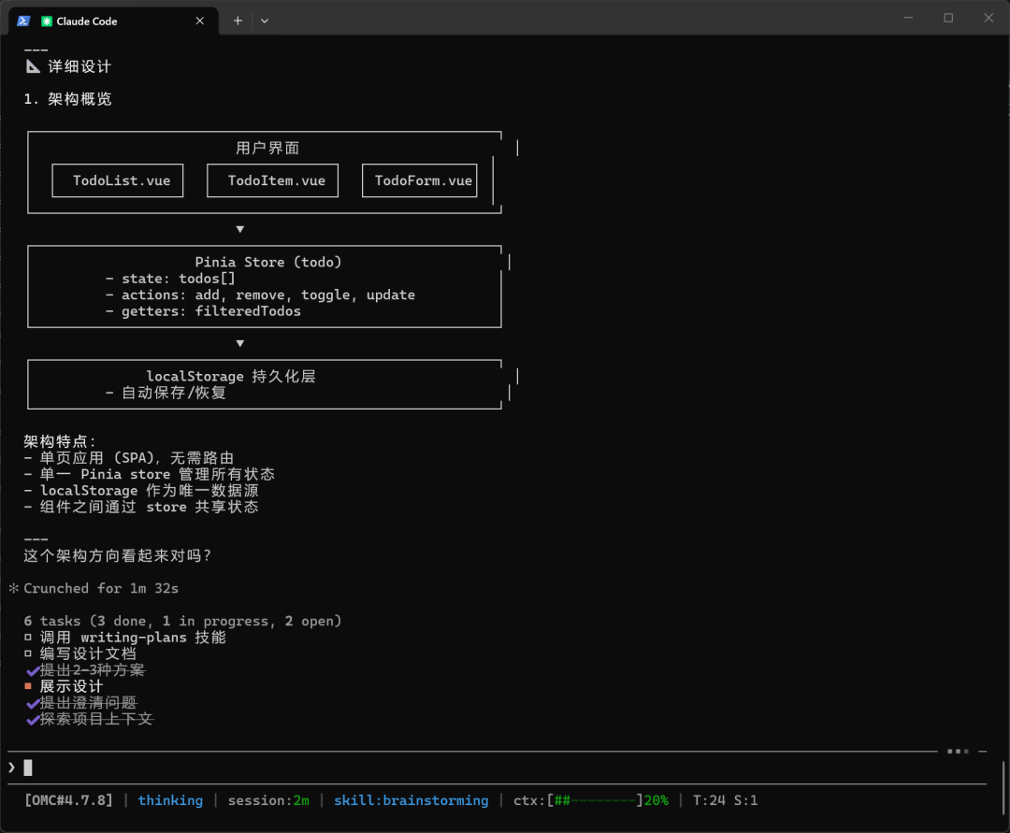Click 'Pinia Store (todo)' title

pos(268,262)
